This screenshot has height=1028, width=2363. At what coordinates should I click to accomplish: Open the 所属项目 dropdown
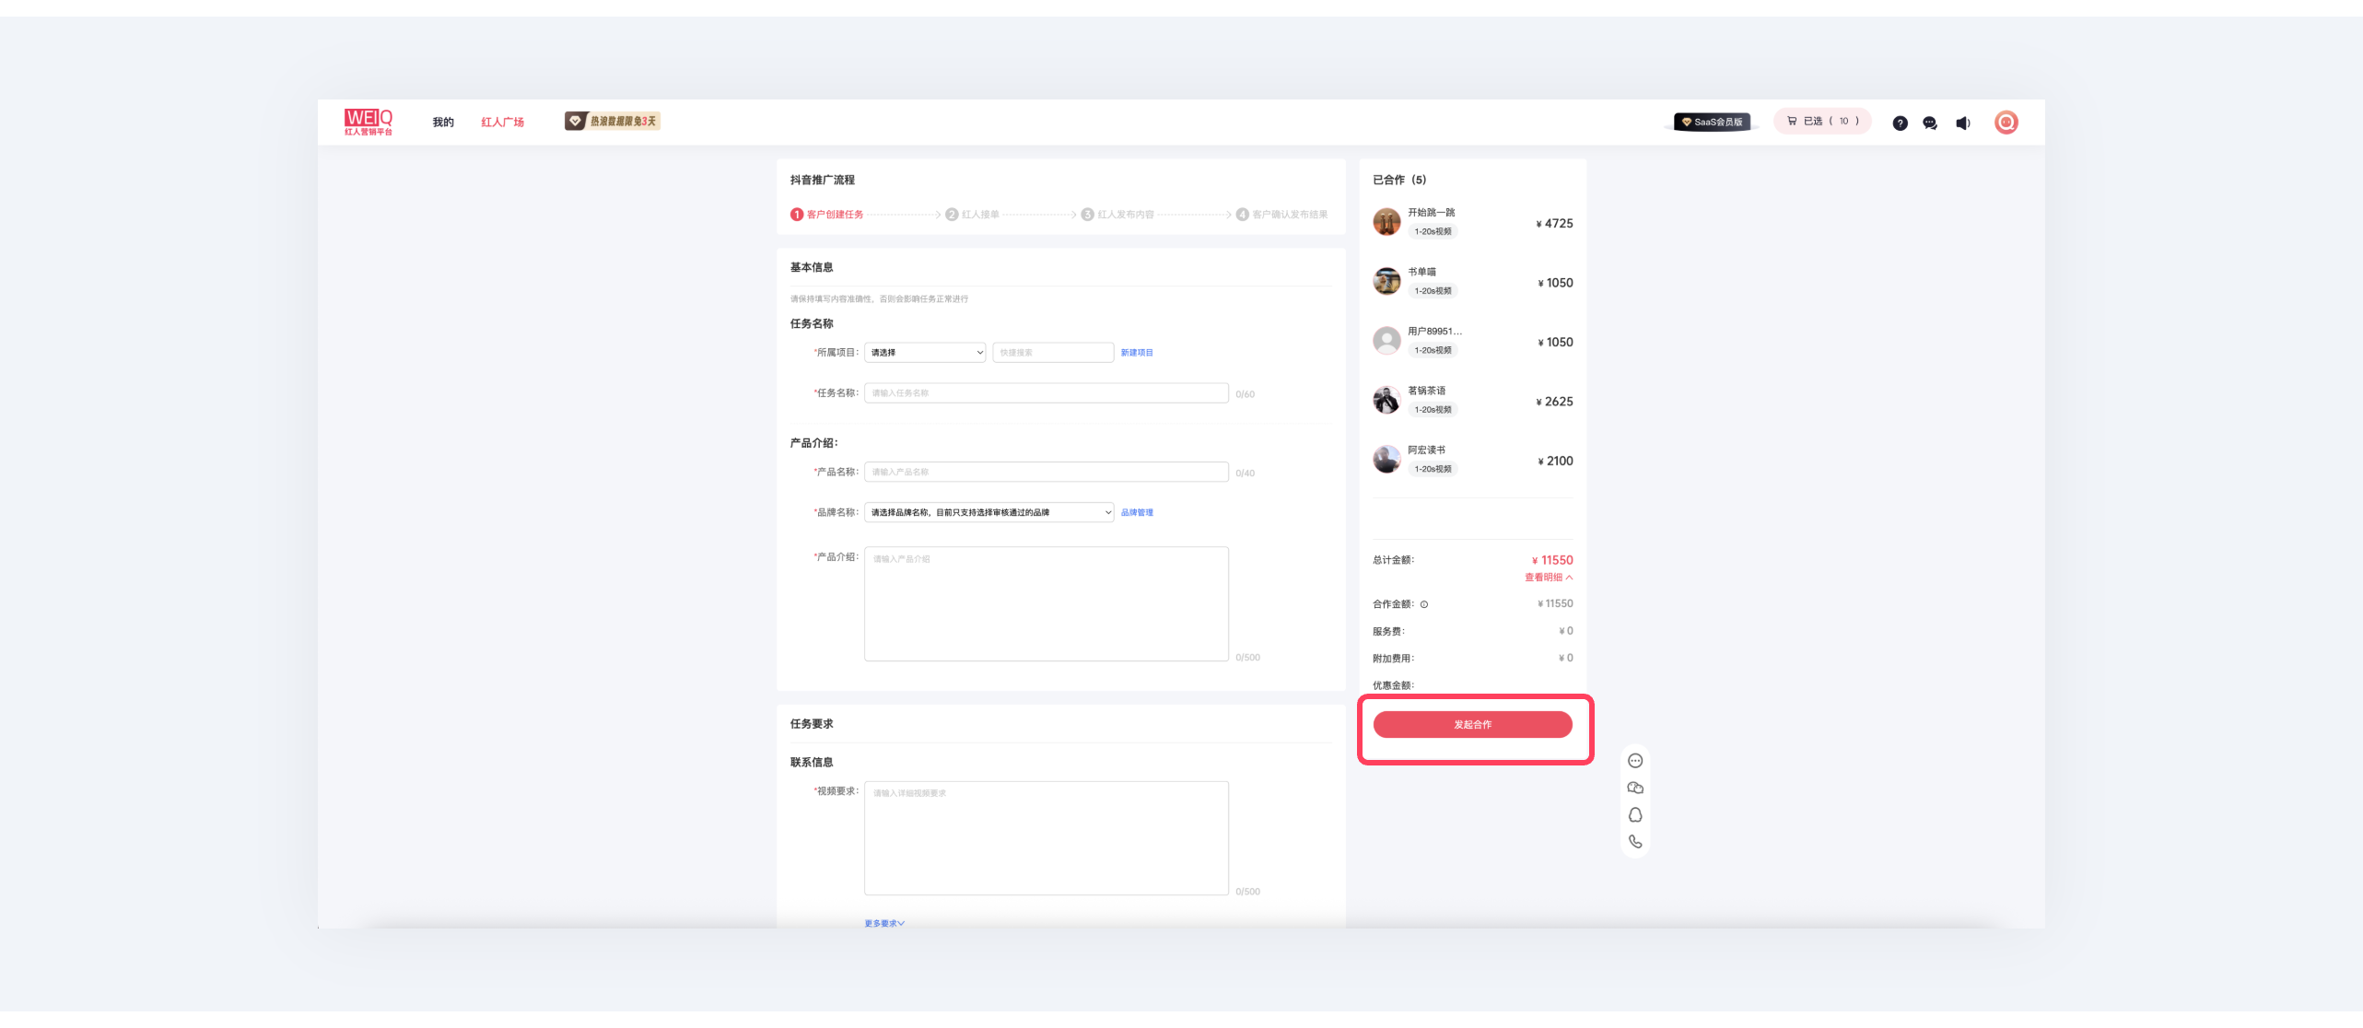tap(925, 352)
